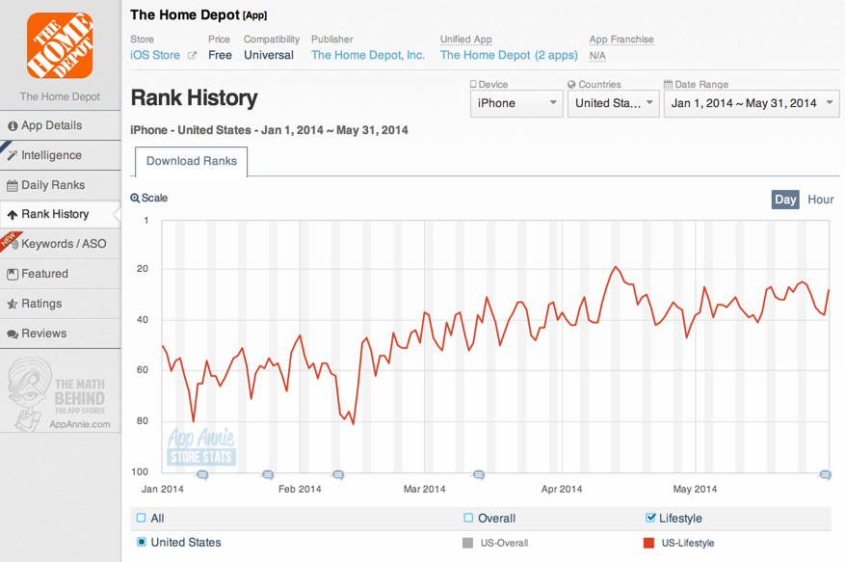Go to Daily Ranks page

tap(60, 185)
